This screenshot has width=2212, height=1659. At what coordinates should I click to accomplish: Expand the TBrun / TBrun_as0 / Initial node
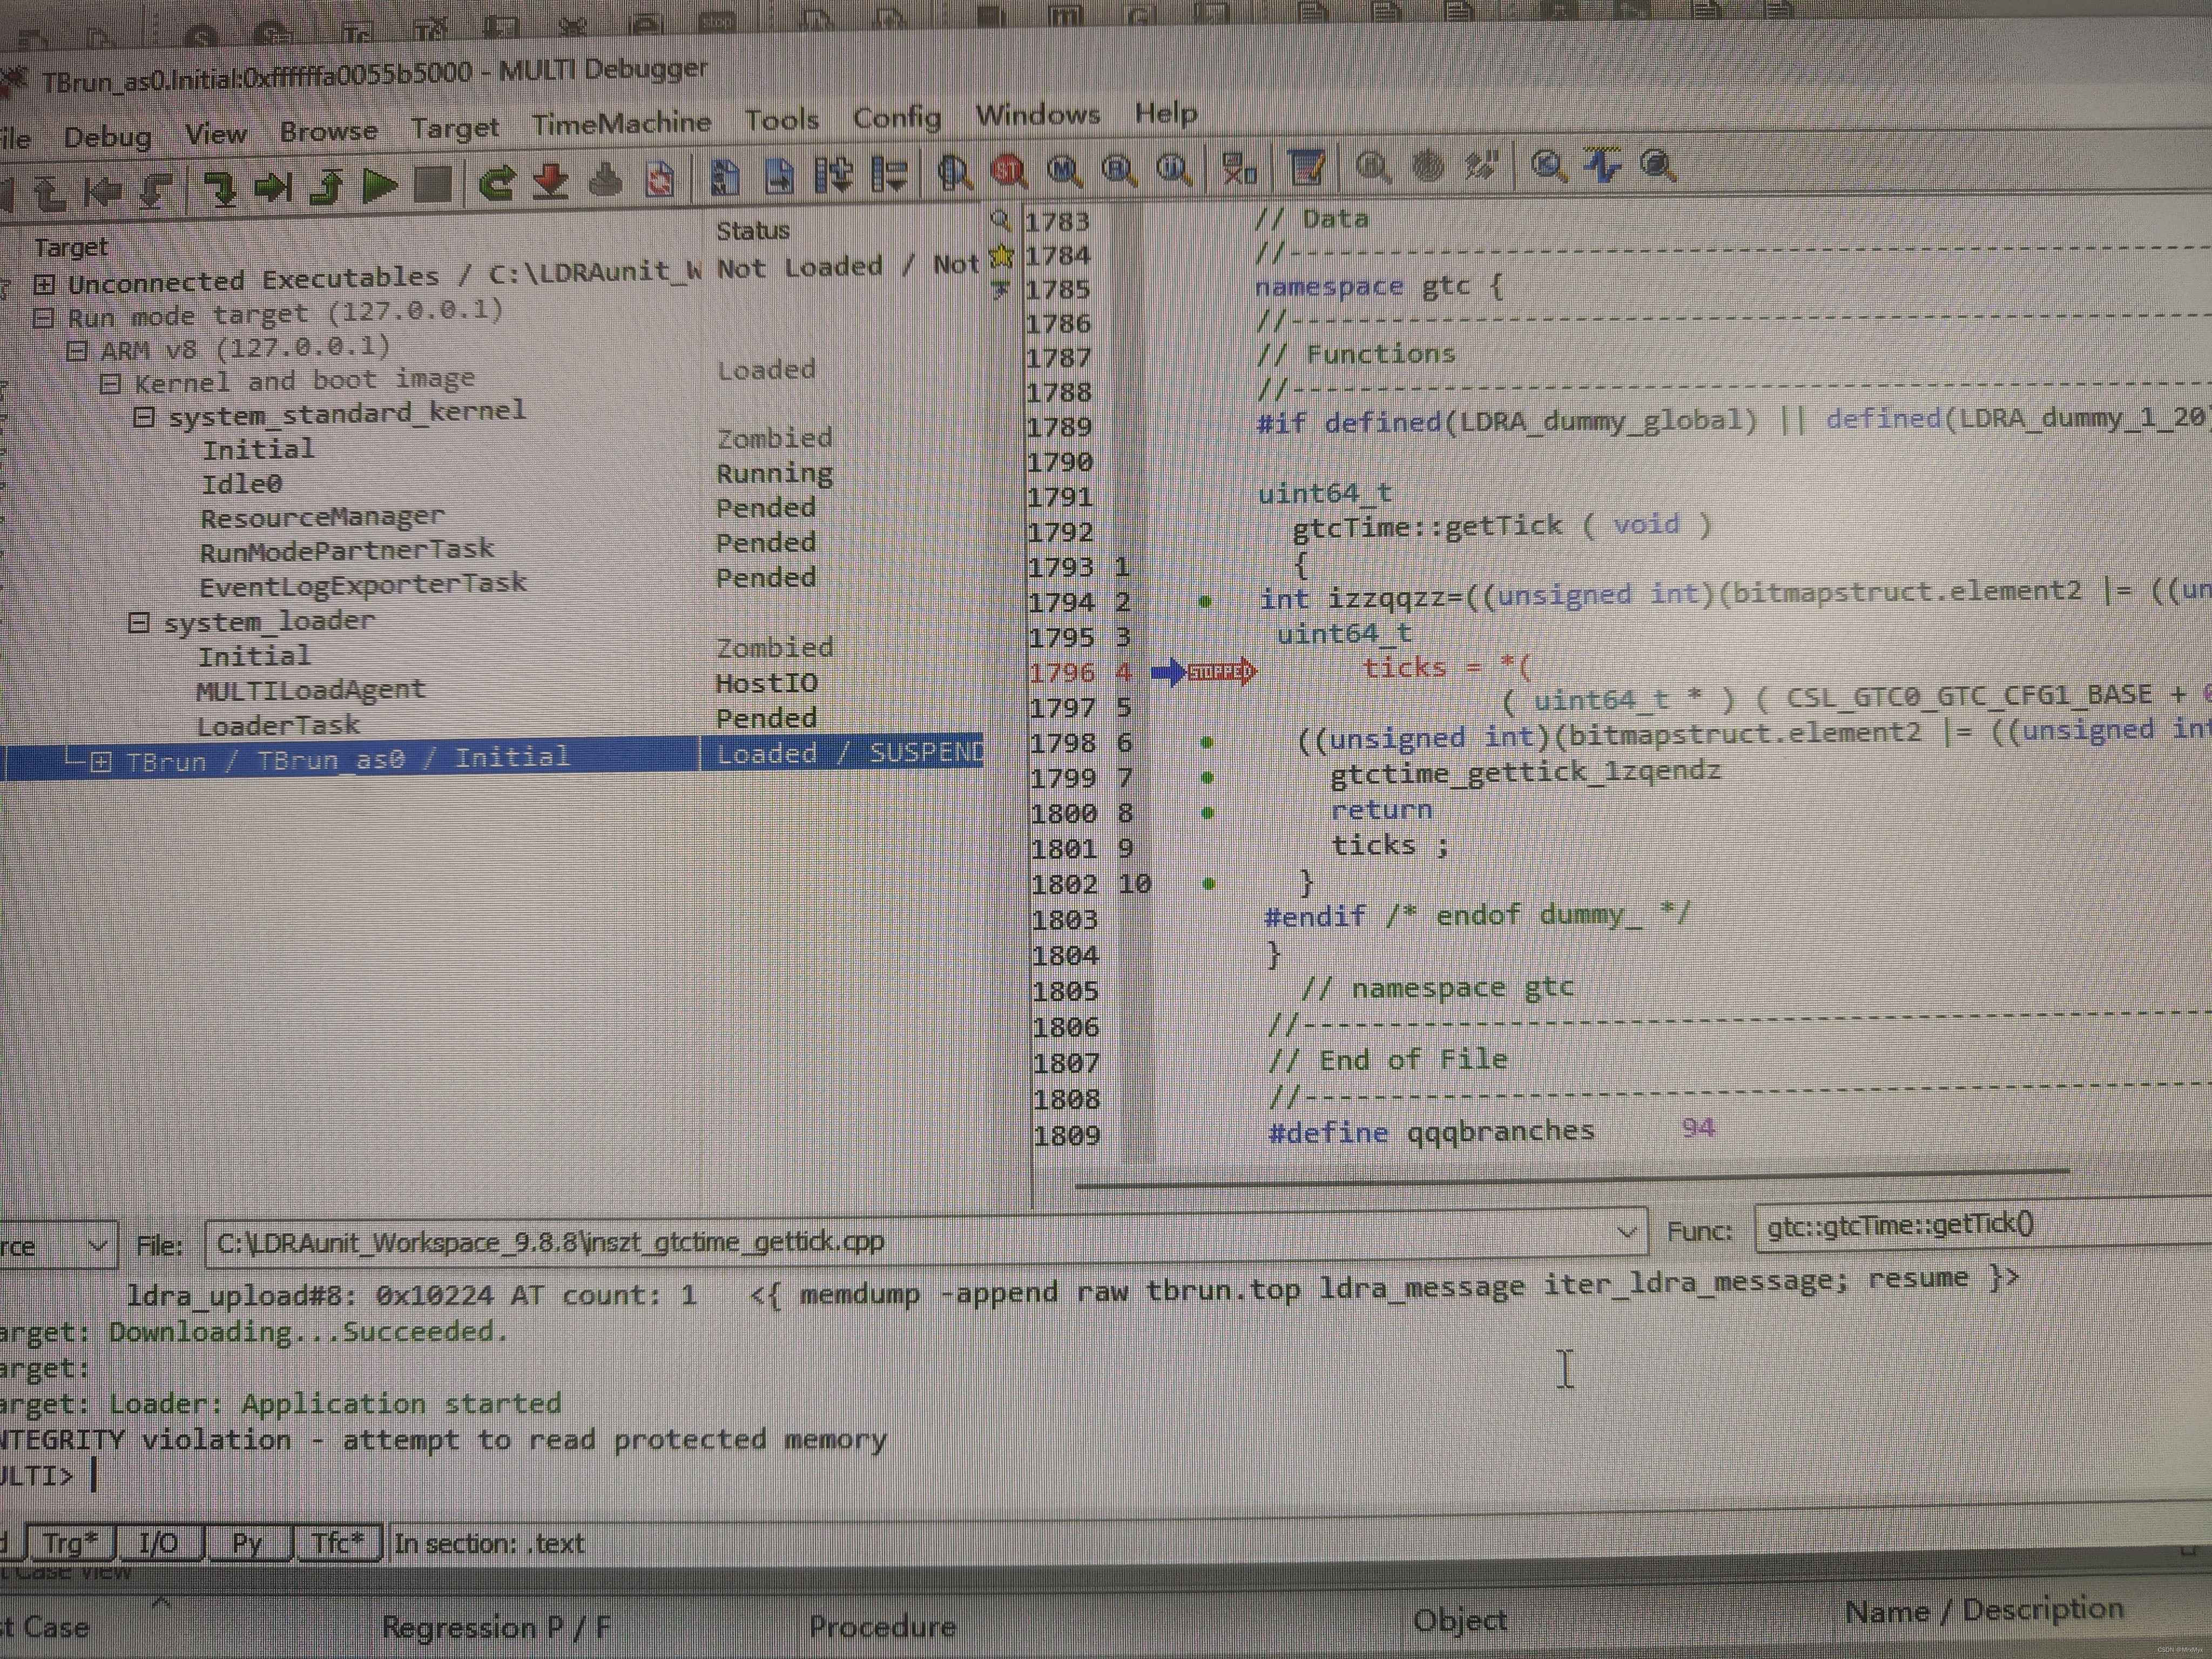pyautogui.click(x=101, y=763)
